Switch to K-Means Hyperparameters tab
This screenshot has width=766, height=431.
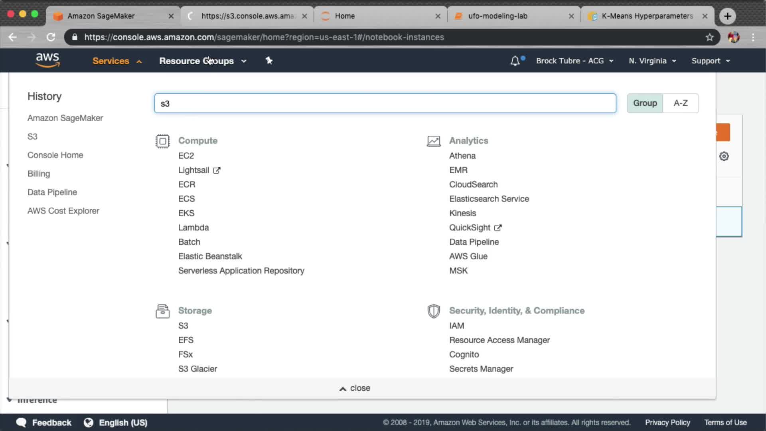coord(647,16)
